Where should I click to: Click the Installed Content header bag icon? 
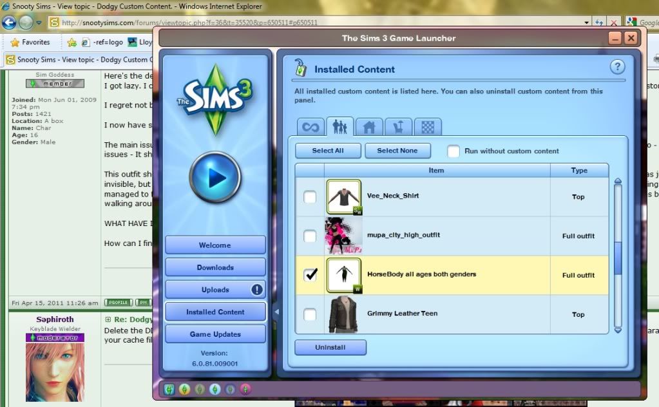pos(300,68)
